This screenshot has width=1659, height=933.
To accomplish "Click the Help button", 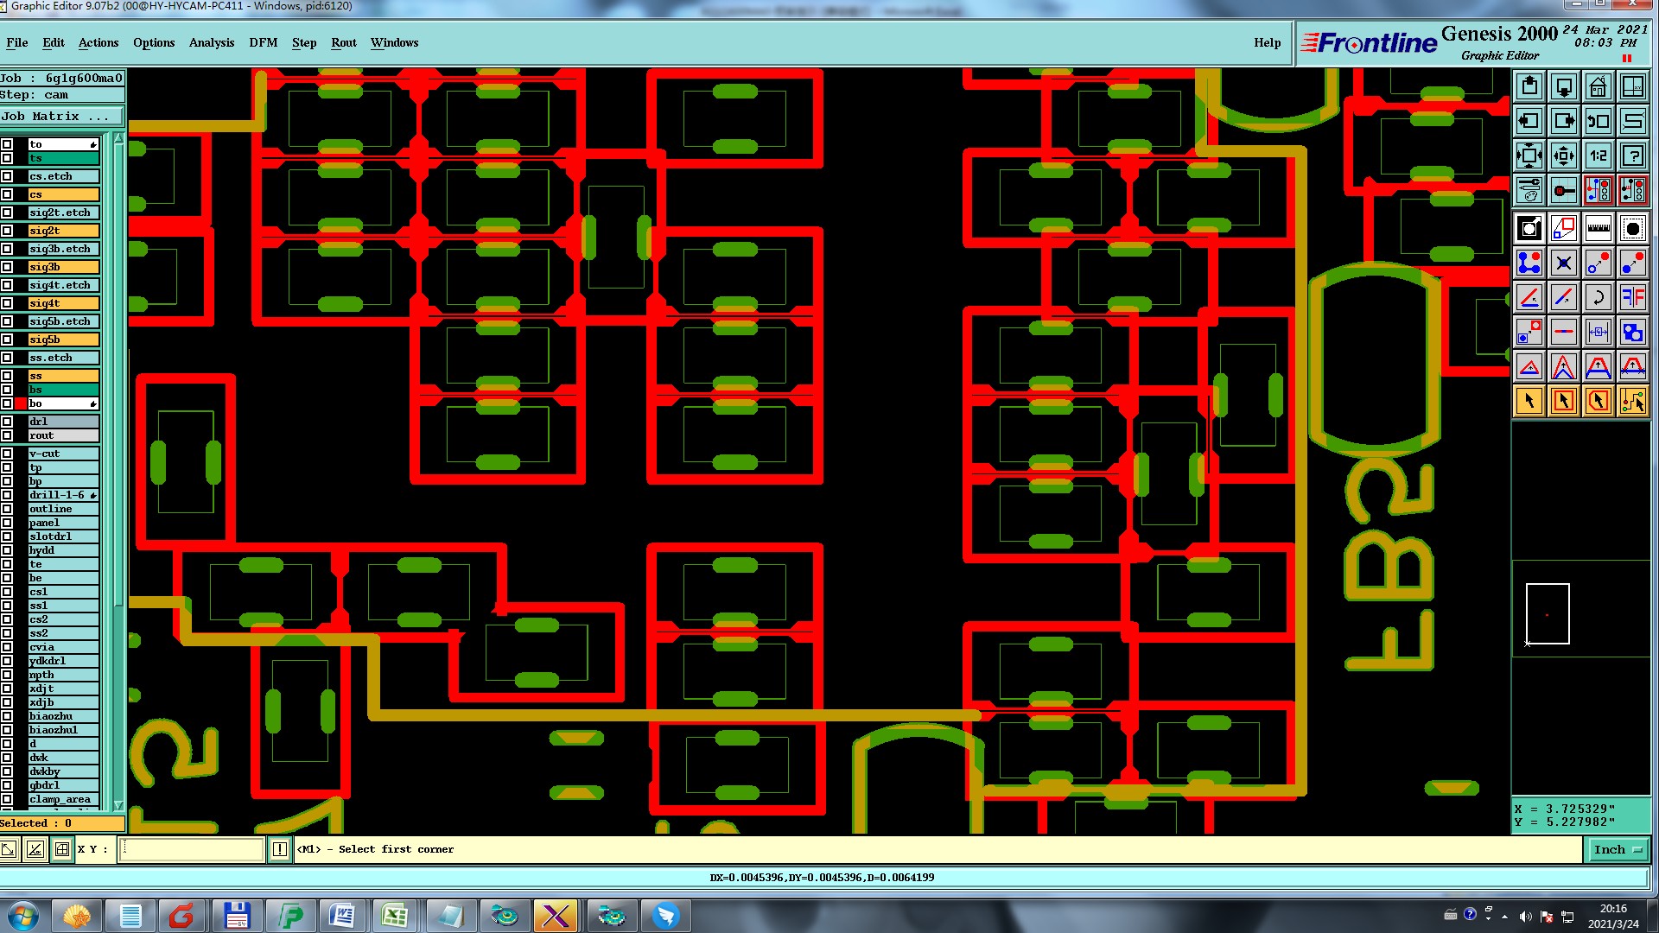I will 1267,42.
